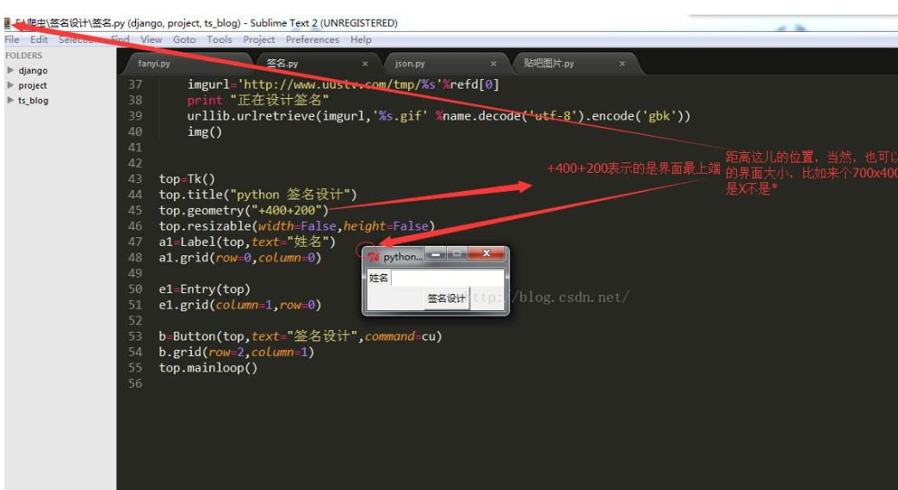Close the 贴吧图片.py tab
This screenshot has width=898, height=490.
coord(622,64)
